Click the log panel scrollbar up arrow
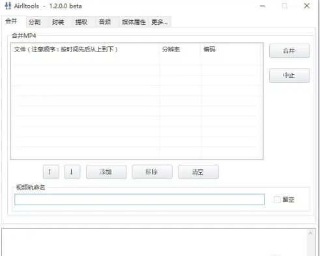The width and height of the screenshot is (320, 256). click(310, 233)
